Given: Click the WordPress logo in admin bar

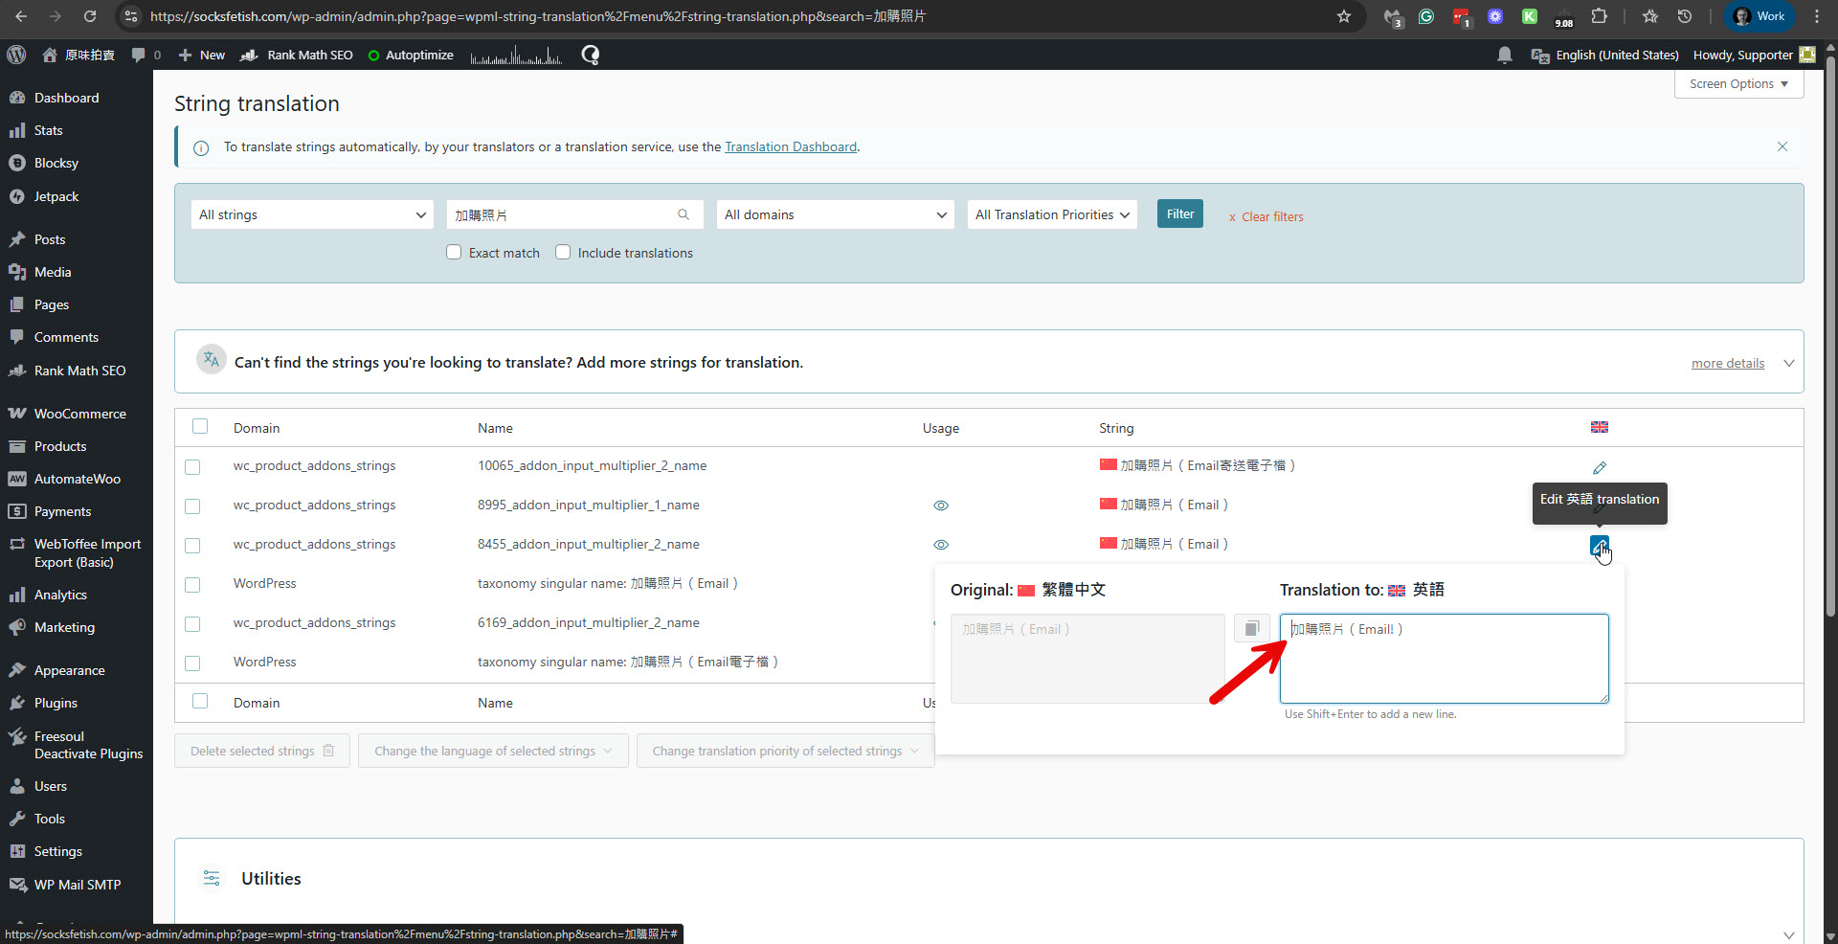Looking at the screenshot, I should coord(16,56).
